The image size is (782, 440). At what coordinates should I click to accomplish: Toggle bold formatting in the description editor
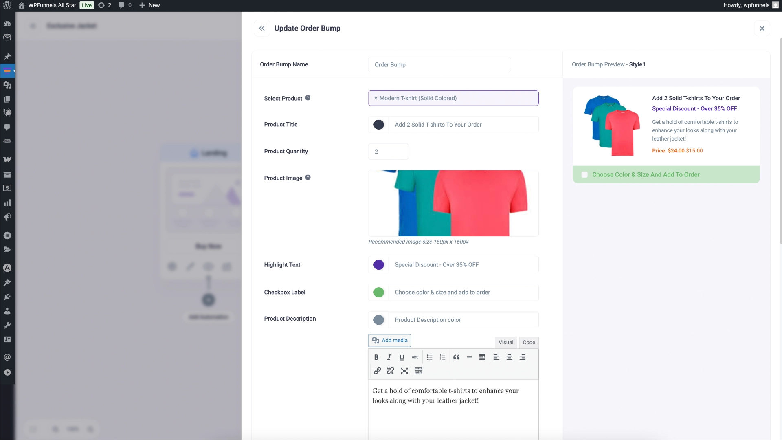click(376, 357)
